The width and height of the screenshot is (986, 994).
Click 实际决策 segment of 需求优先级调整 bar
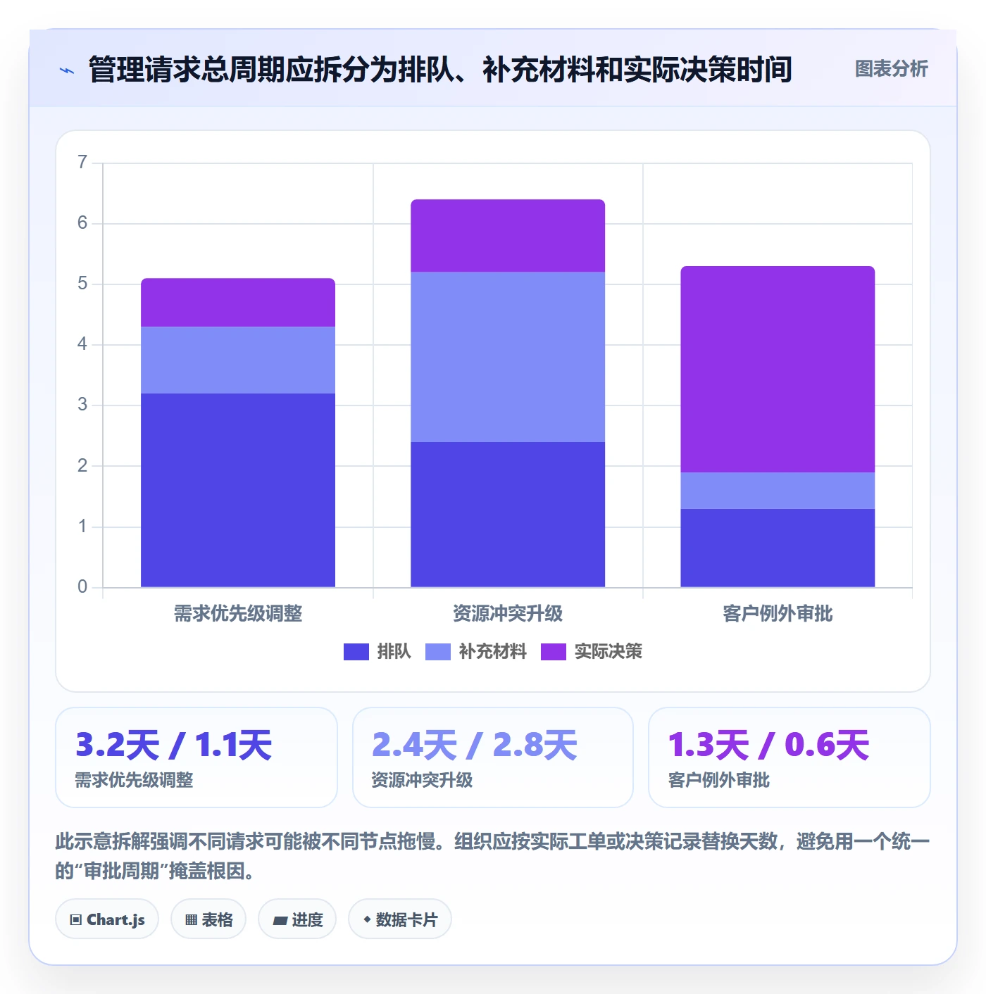click(x=238, y=303)
